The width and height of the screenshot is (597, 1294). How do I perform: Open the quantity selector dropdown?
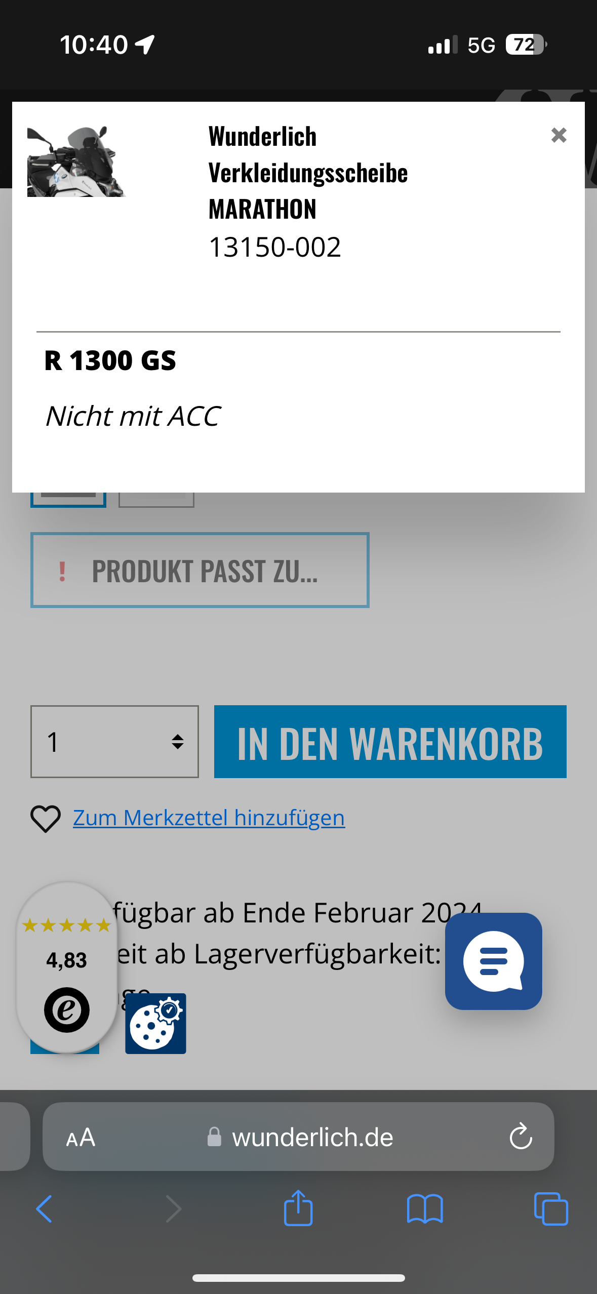click(x=114, y=742)
